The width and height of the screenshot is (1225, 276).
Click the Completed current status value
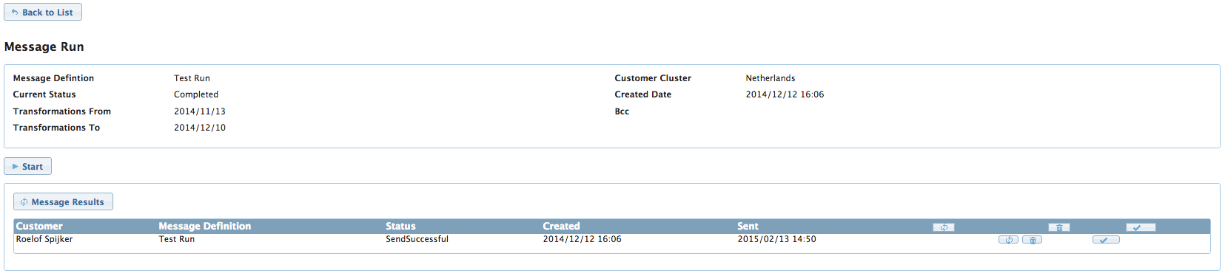(196, 94)
